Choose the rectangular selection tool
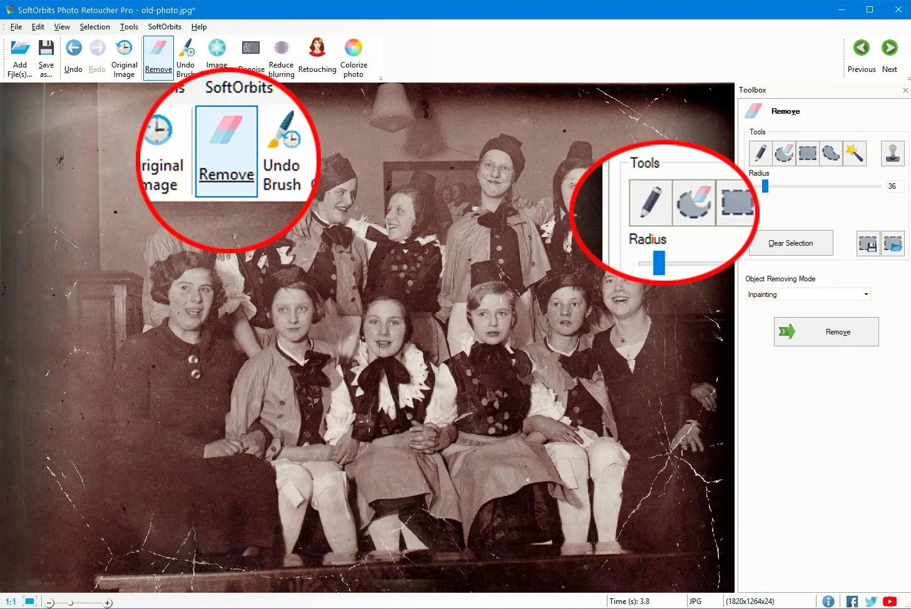 [807, 153]
